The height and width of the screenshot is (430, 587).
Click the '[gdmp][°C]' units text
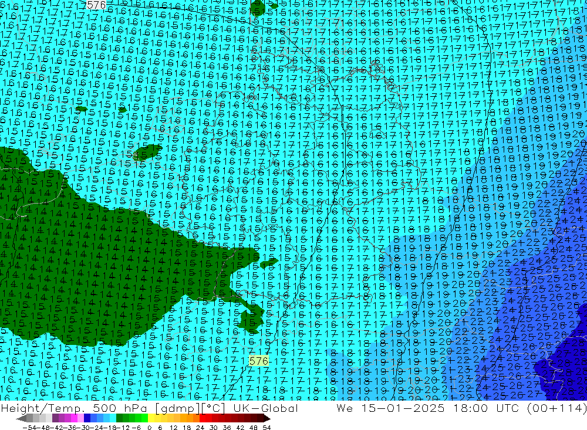pyautogui.click(x=191, y=408)
